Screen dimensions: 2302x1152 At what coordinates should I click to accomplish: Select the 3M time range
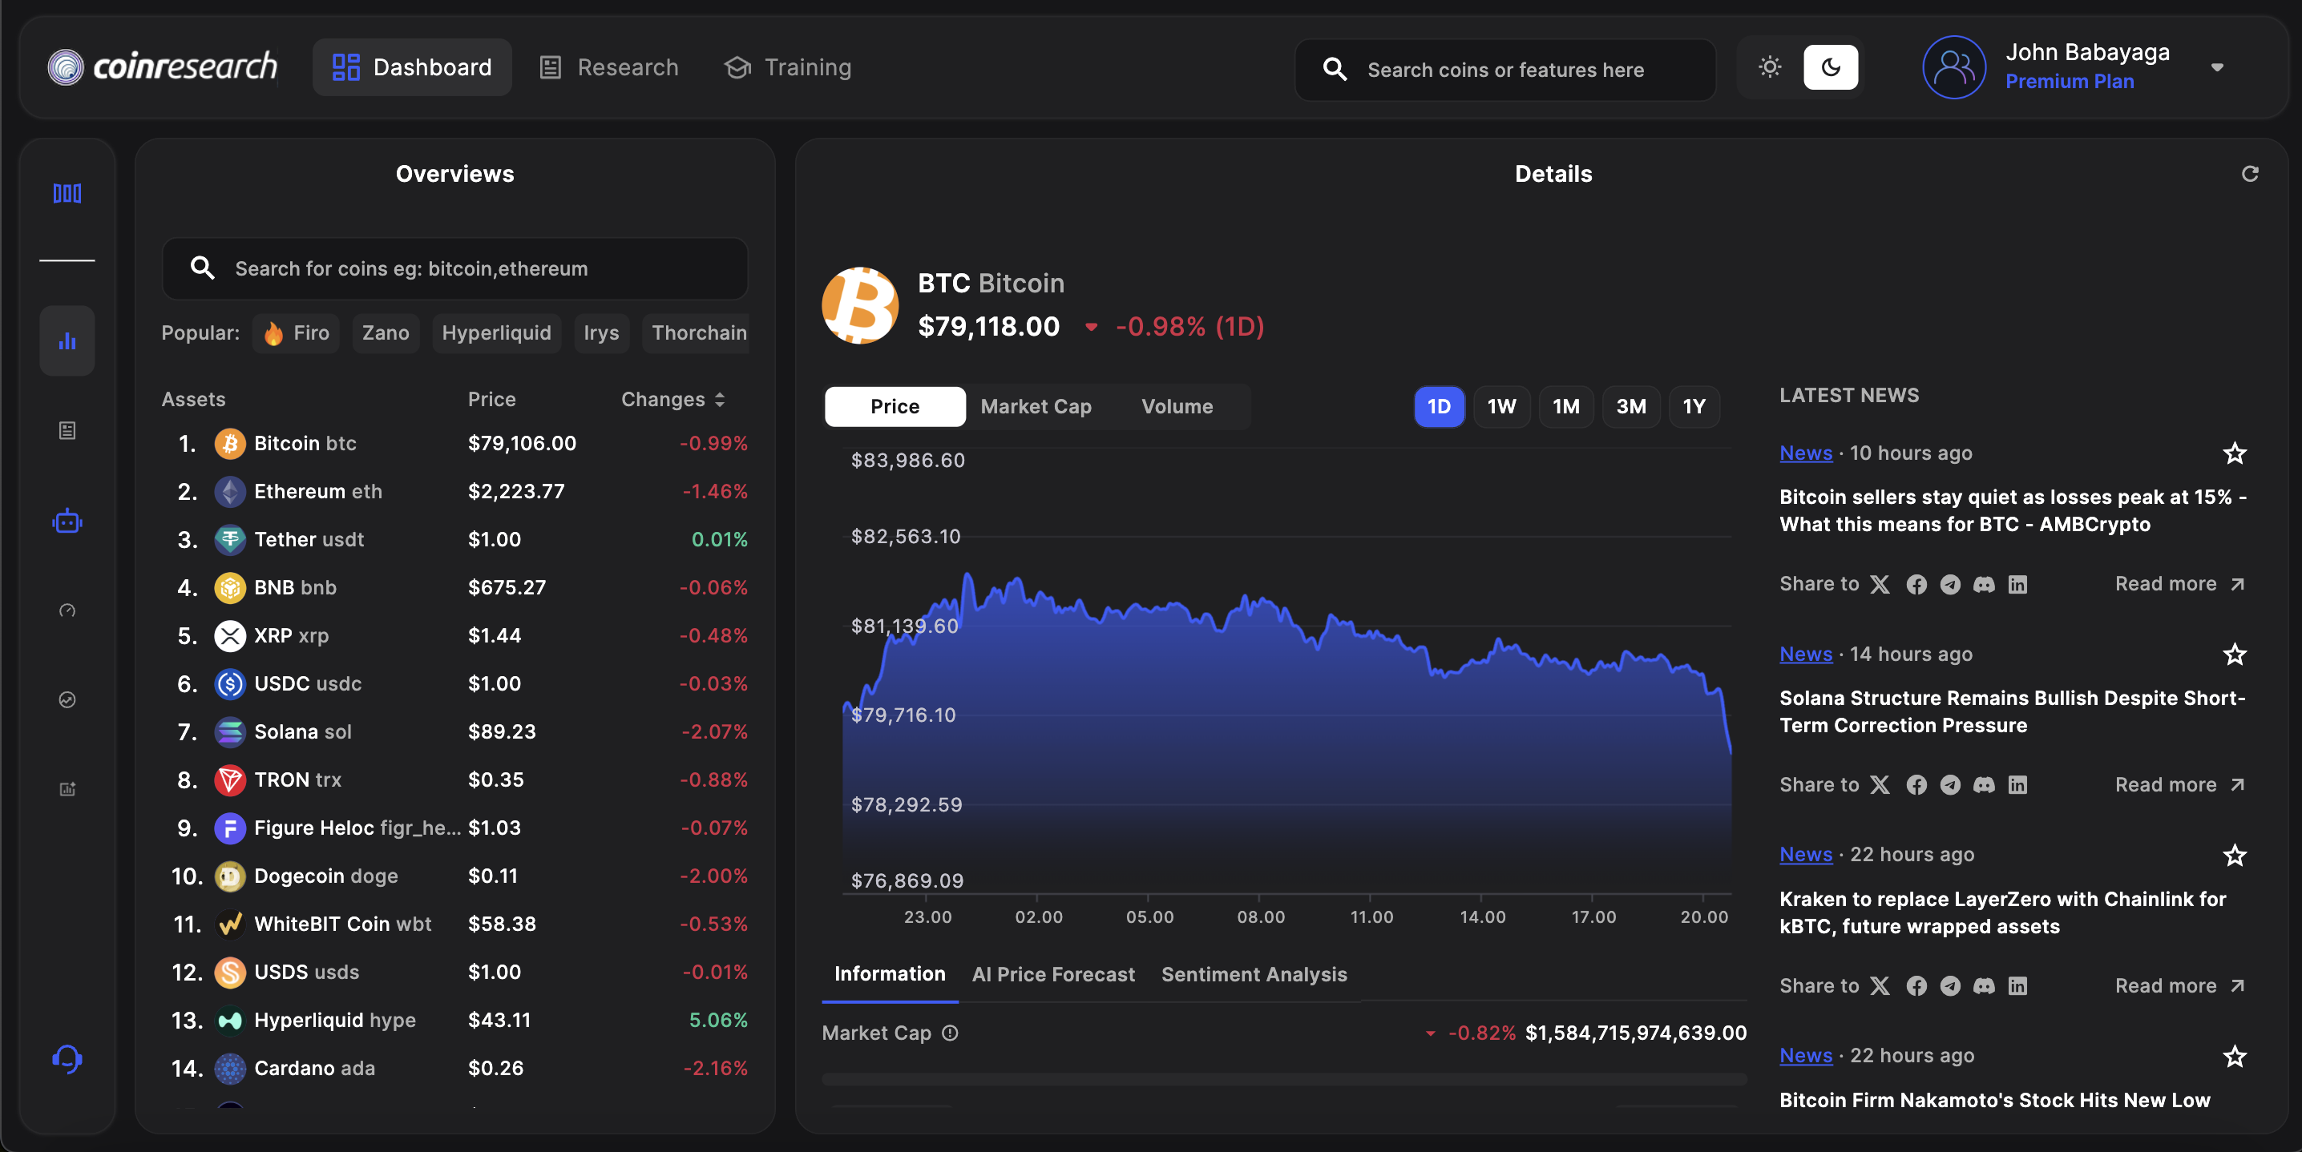point(1631,406)
